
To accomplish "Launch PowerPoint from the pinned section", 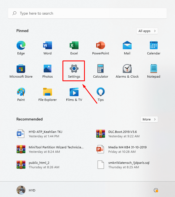I will click(101, 46).
